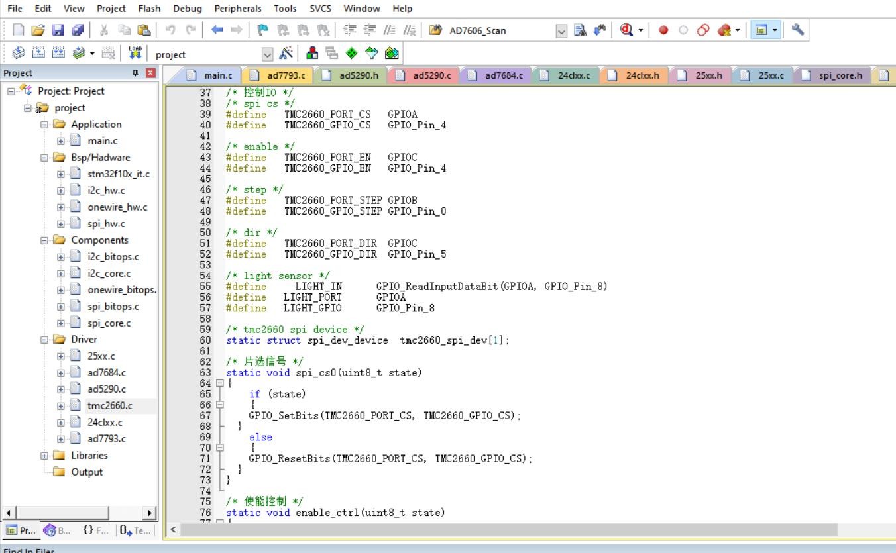Screen dimensions: 896x553
Task: Collapse the Application folder
Action: coord(44,124)
